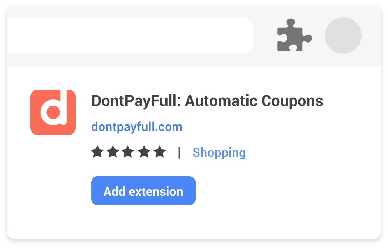Click the gray browser toolbar background
The width and height of the screenshot is (388, 248).
265,59
